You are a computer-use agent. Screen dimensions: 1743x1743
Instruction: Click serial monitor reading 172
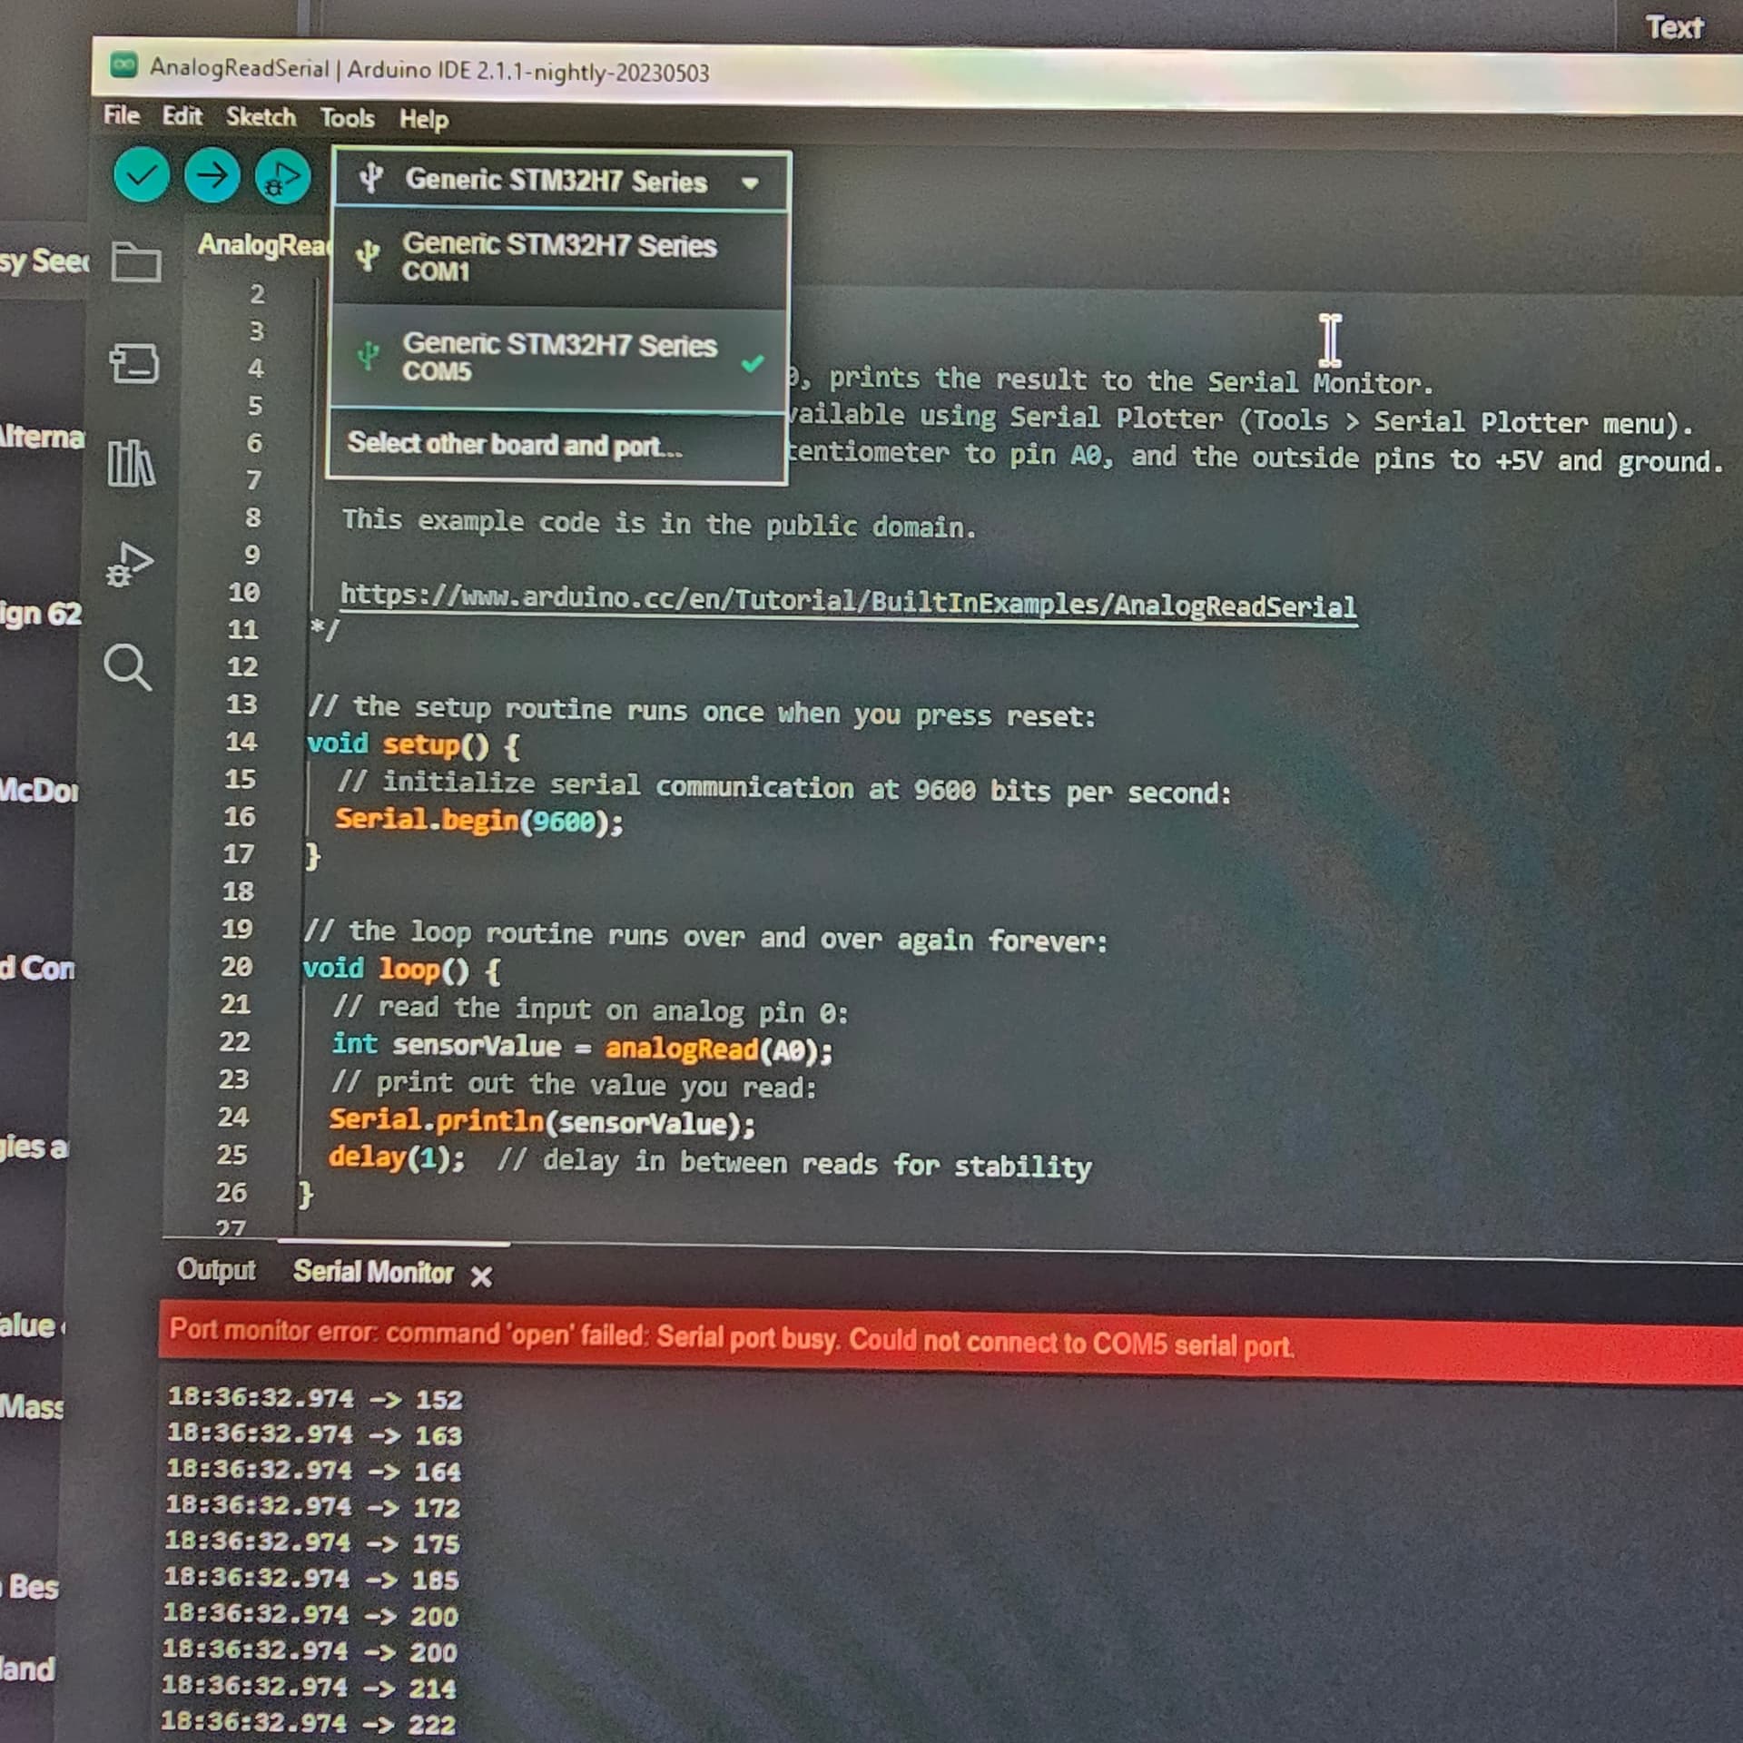point(437,1508)
